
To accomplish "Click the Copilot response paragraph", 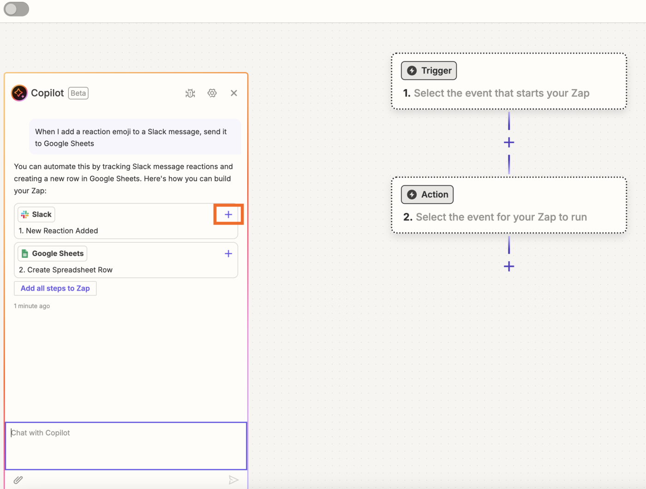I will point(123,179).
